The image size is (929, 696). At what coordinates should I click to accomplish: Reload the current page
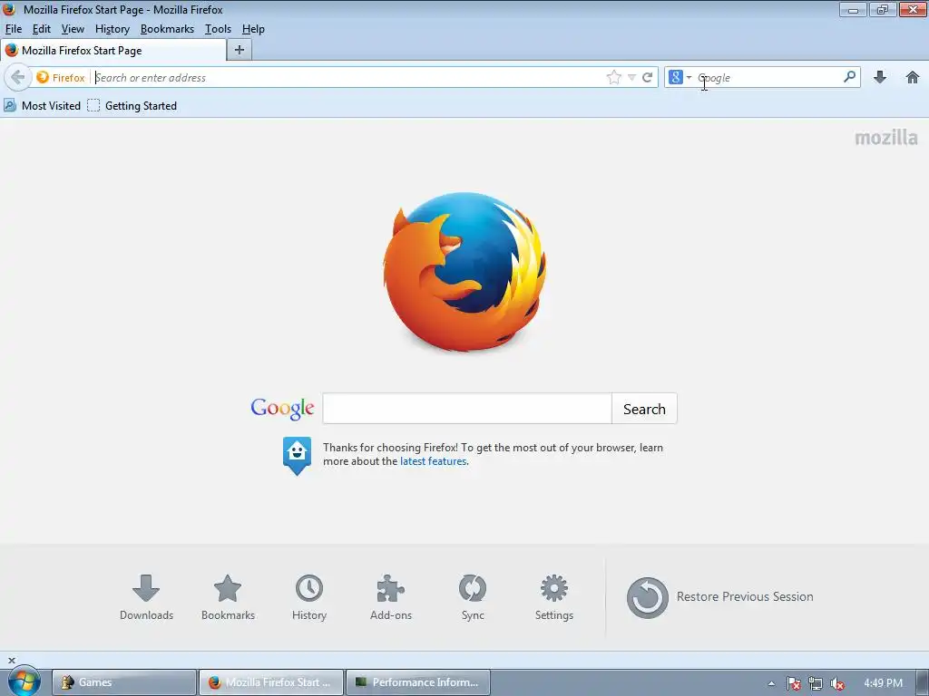click(x=648, y=78)
